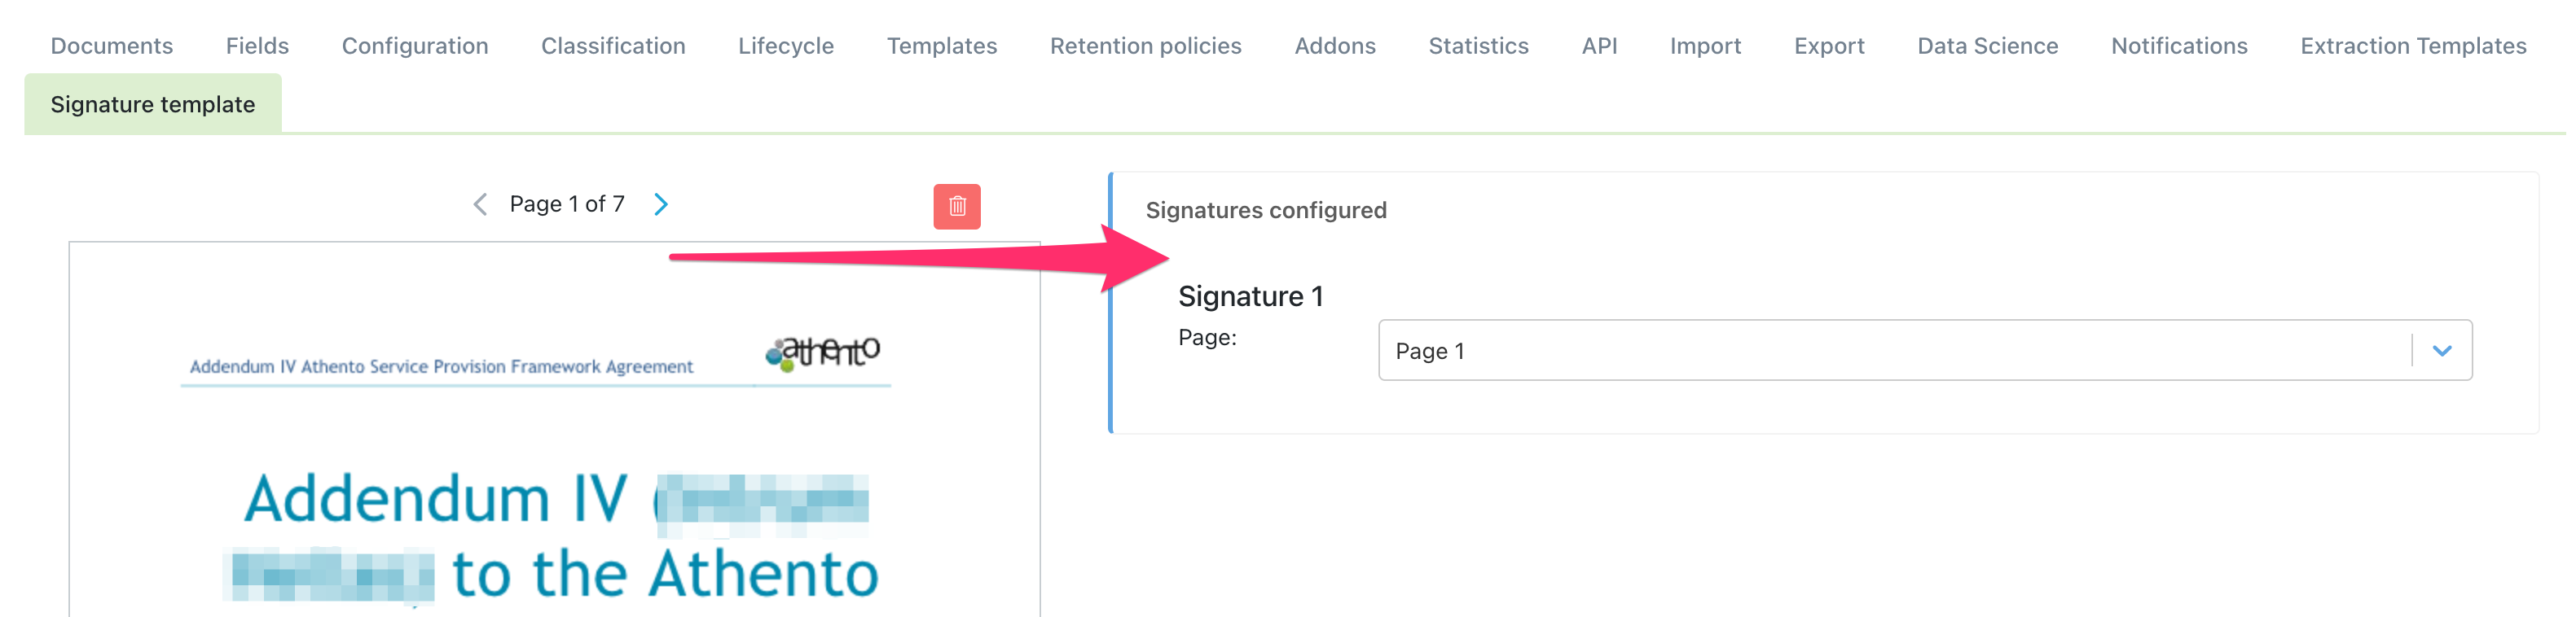2576x617 pixels.
Task: Delete the current template page via trash icon
Action: pos(955,206)
